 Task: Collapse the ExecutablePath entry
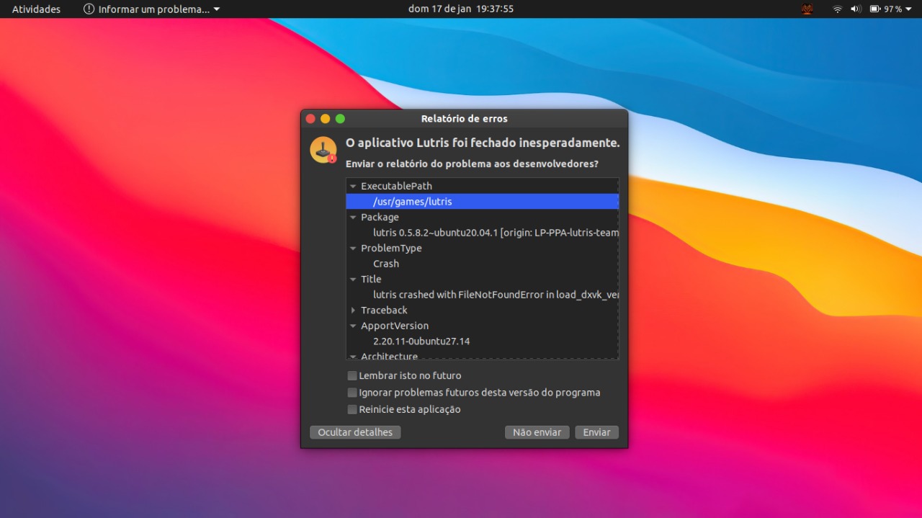tap(353, 187)
